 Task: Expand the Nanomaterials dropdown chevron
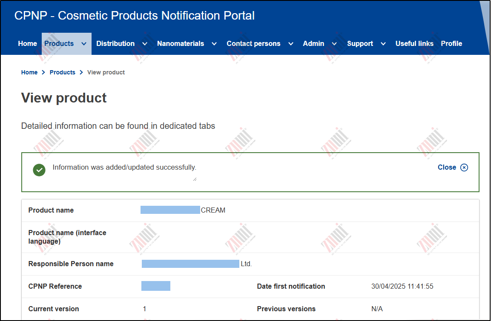pyautogui.click(x=214, y=44)
